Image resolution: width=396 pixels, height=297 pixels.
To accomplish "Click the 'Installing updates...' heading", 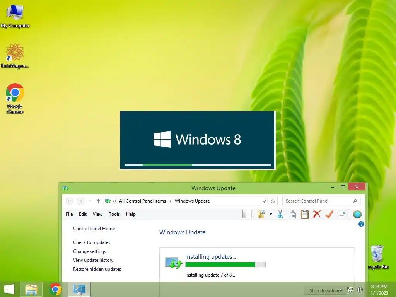I will [x=210, y=257].
